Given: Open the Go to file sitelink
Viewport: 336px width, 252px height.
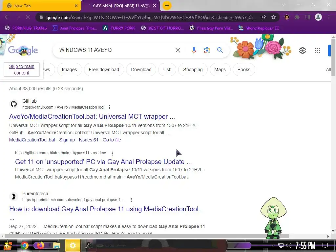Looking at the screenshot, I should pyautogui.click(x=112, y=140).
